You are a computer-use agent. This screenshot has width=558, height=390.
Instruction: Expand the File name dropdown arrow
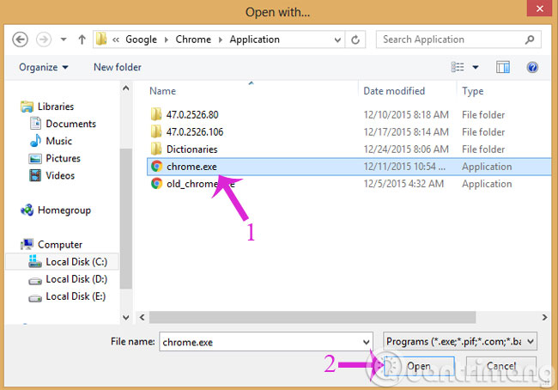click(x=367, y=342)
